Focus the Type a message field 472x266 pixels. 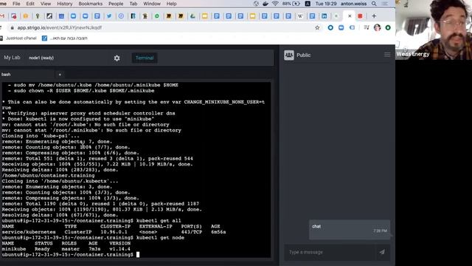point(330,252)
